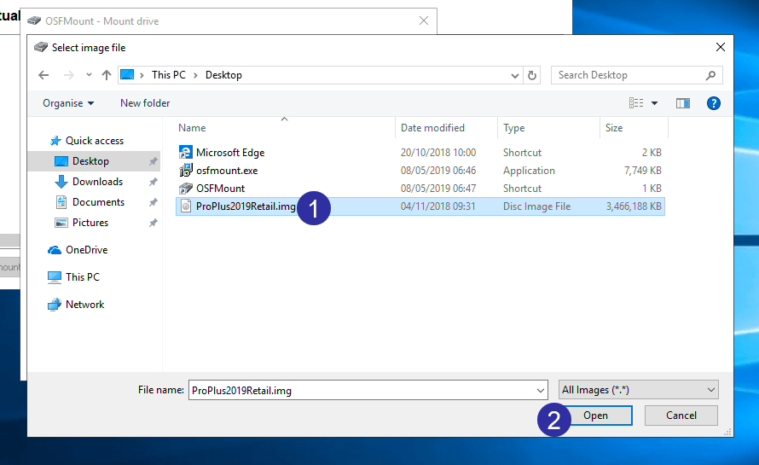Click the Cancel button

pyautogui.click(x=681, y=416)
